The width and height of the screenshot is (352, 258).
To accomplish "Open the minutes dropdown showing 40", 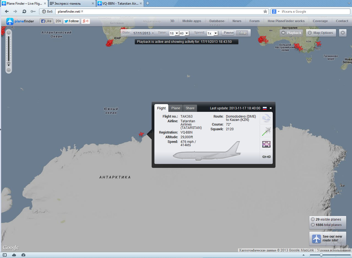I will [184, 33].
